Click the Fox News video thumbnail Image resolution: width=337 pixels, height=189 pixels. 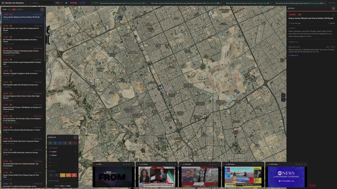tap(156, 177)
